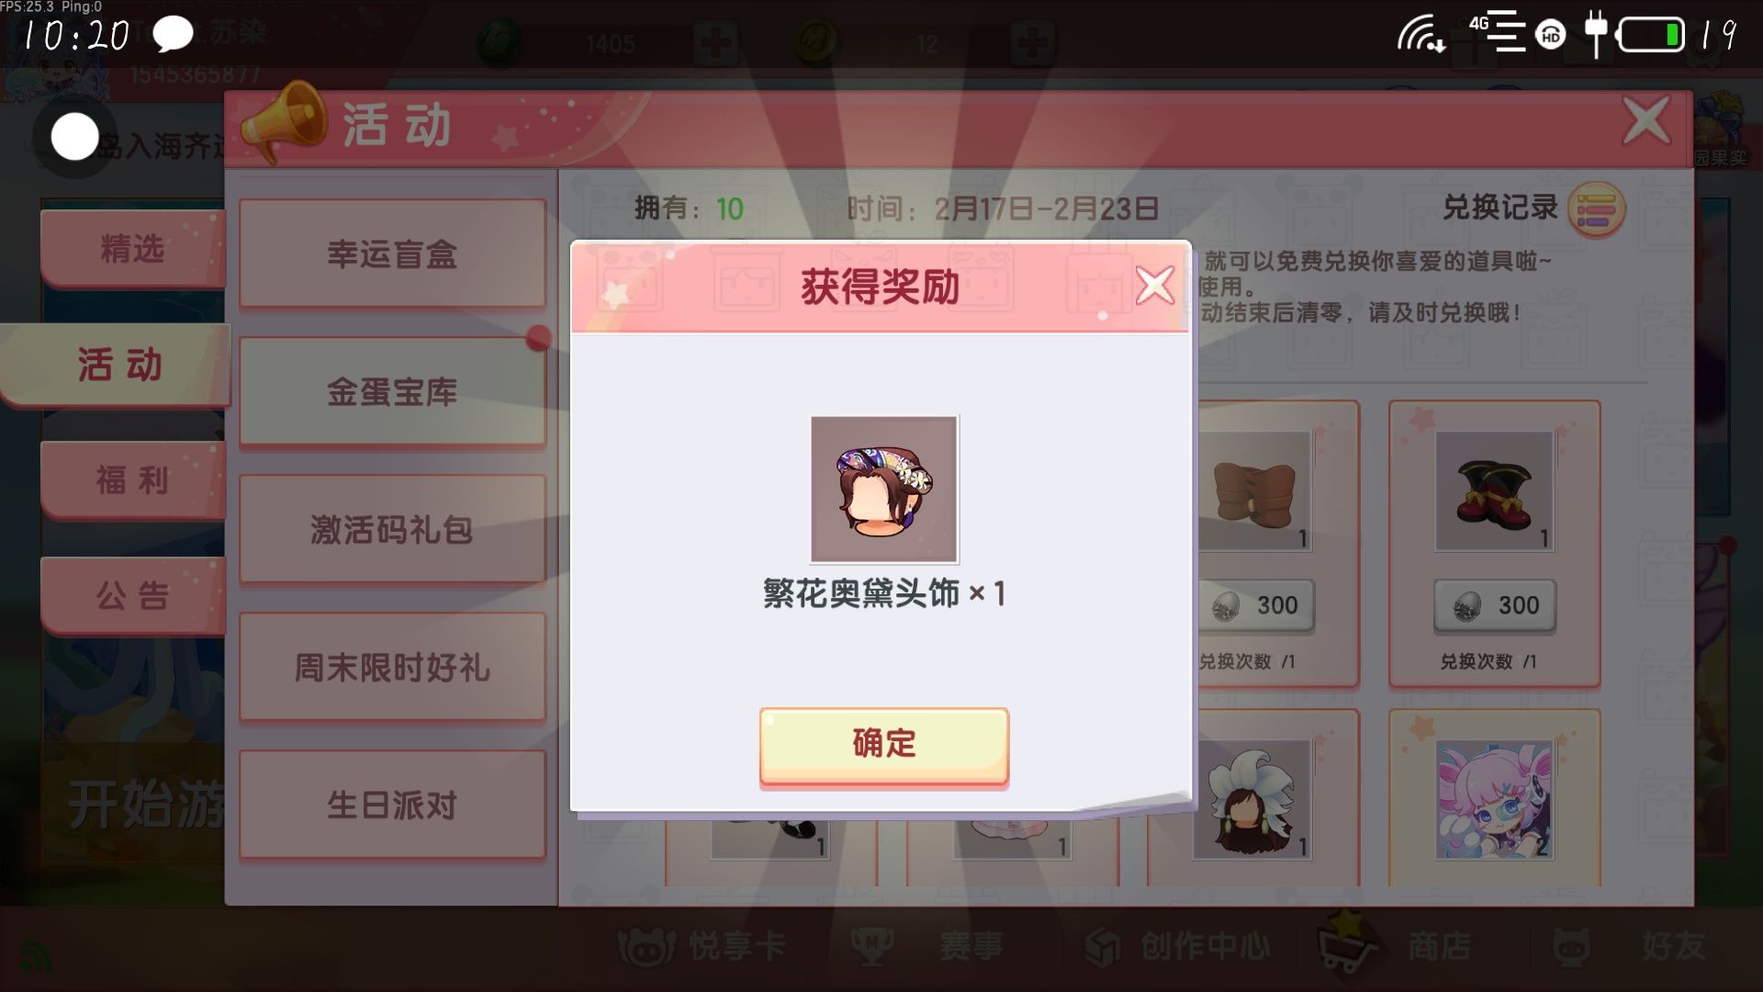Open the 兑换记录 exchange history icon
This screenshot has width=1763, height=992.
(x=1596, y=209)
